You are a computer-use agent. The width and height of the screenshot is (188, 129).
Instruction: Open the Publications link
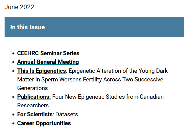pyautogui.click(x=34, y=97)
